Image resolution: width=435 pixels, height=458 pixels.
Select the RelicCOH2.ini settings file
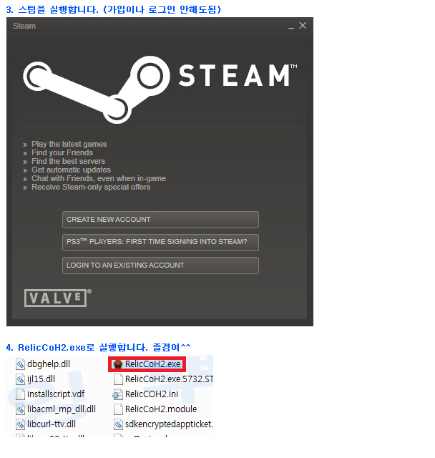click(x=146, y=394)
